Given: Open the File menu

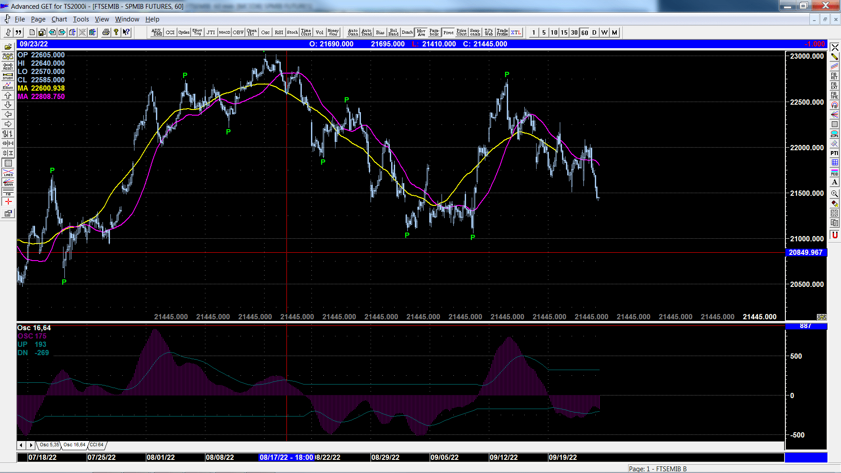Looking at the screenshot, I should pyautogui.click(x=20, y=19).
